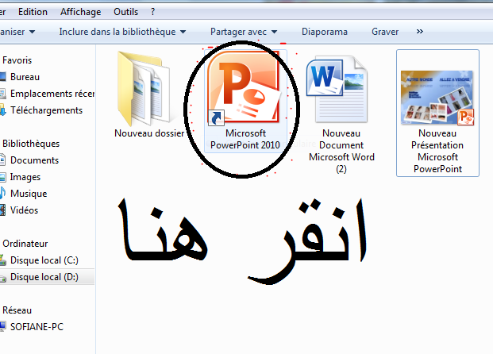This screenshot has width=493, height=354.
Task: Open the Edition menu
Action: 33,12
